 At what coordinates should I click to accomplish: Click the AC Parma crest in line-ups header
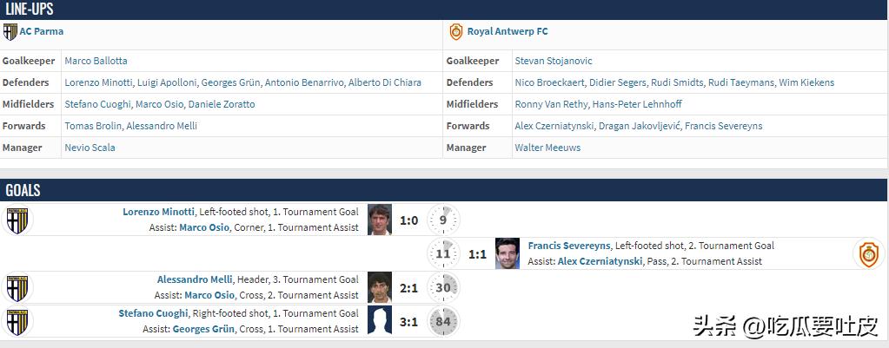click(10, 32)
